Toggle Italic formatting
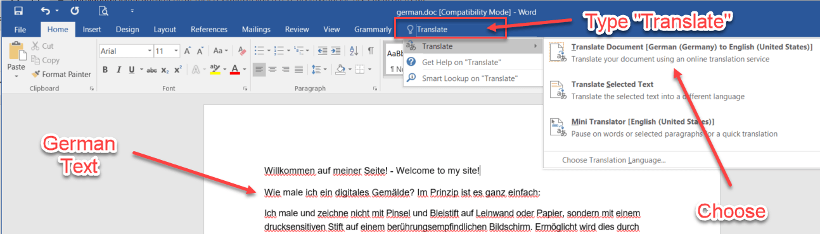Screen dimensions: 820x234 pos(119,70)
